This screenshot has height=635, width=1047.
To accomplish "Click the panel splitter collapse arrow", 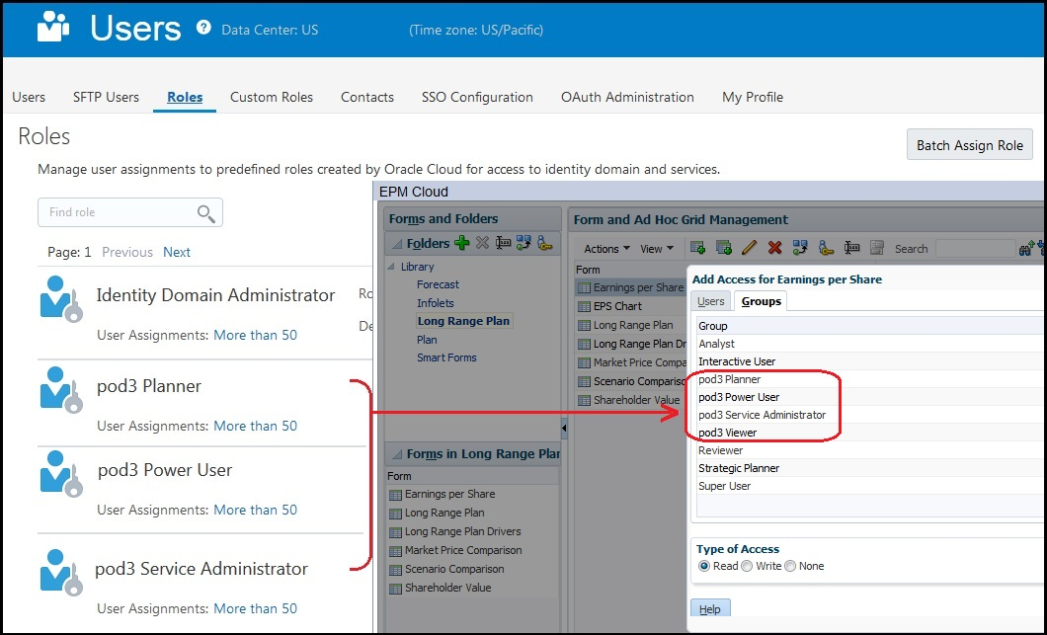I will [x=564, y=428].
